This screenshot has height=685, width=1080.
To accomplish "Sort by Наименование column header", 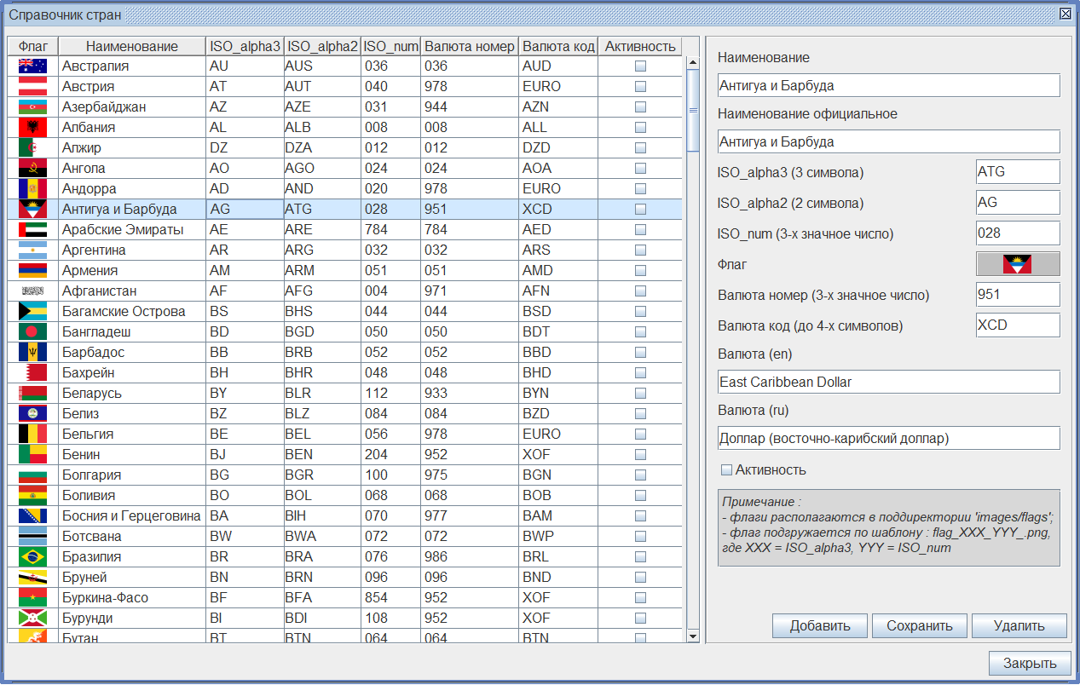I will point(132,46).
